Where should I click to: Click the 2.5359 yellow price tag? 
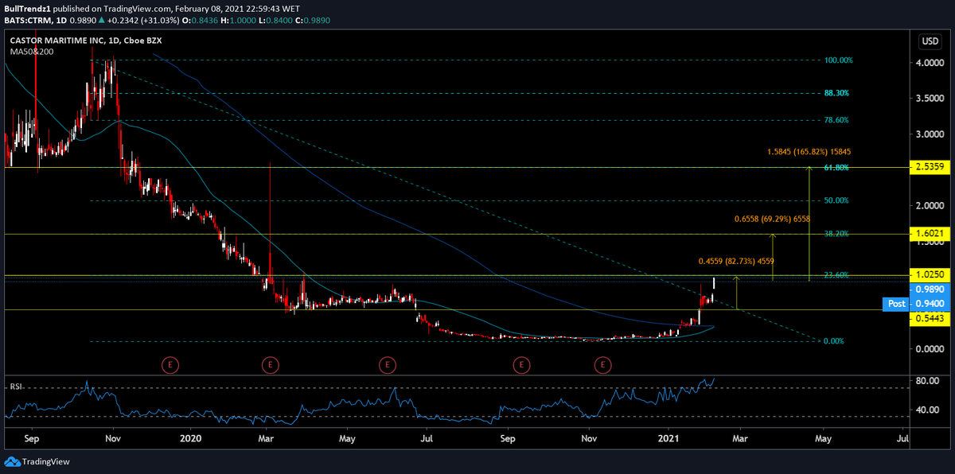[929, 168]
